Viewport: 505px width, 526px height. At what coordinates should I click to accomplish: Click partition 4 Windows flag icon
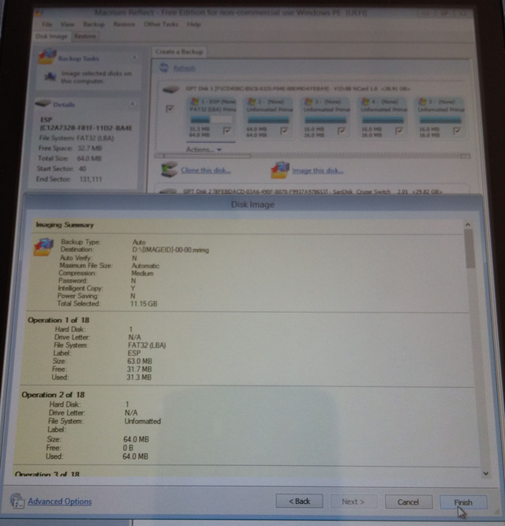pyautogui.click(x=365, y=101)
